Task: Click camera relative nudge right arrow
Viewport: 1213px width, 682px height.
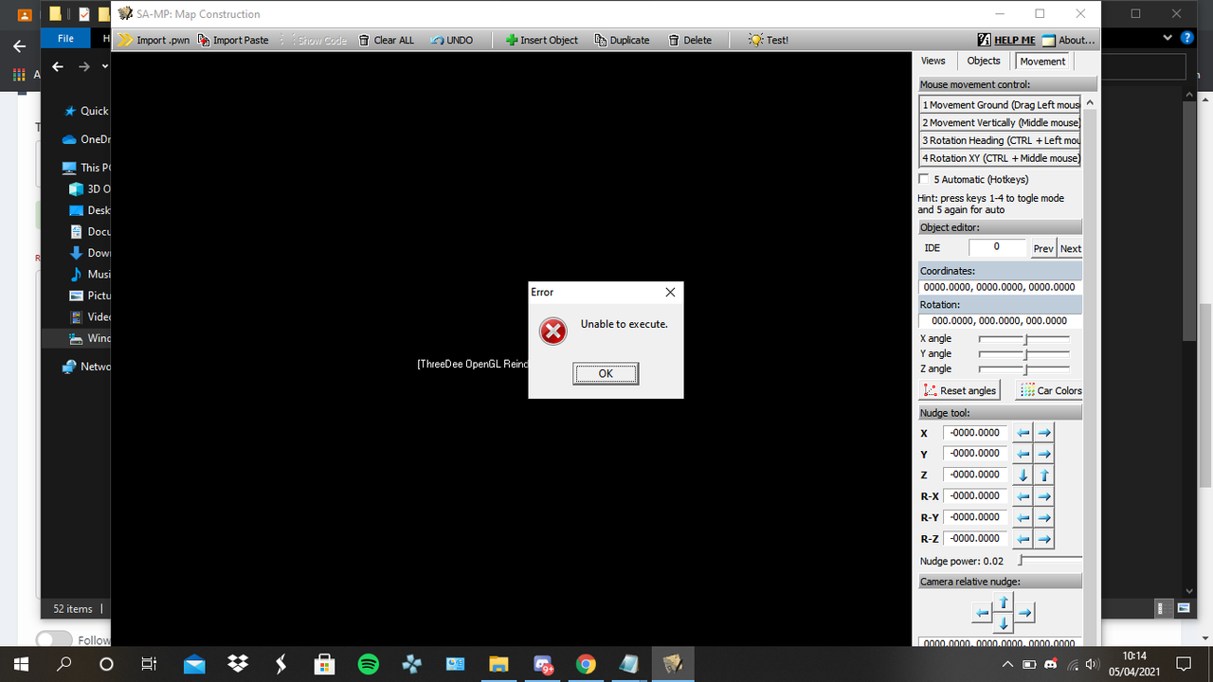Action: 1024,613
